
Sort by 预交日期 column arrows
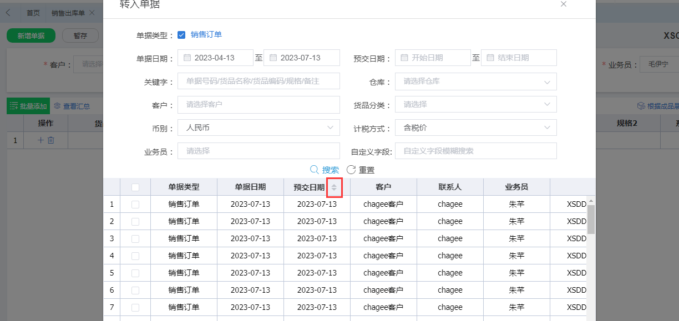[x=334, y=188]
